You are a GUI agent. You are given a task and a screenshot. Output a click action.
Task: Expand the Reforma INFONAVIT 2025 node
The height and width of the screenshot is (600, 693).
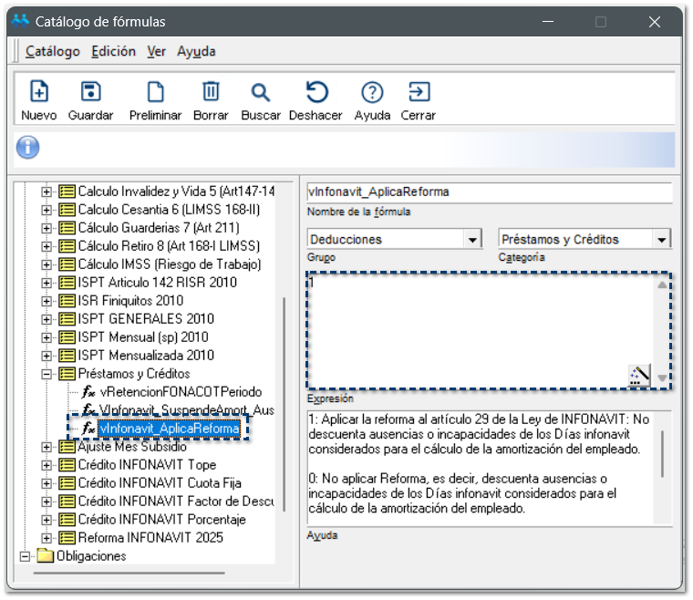coord(47,538)
